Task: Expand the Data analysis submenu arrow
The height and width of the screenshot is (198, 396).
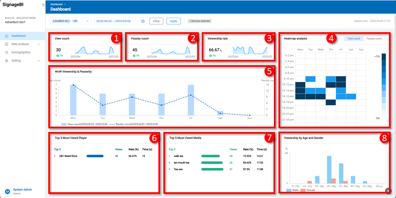Action: point(39,44)
